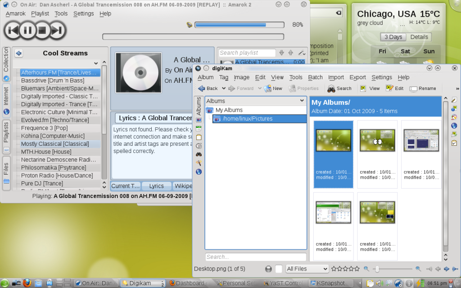
Task: Choose the Proton Radio [House/Dance] stream
Action: [x=57, y=176]
